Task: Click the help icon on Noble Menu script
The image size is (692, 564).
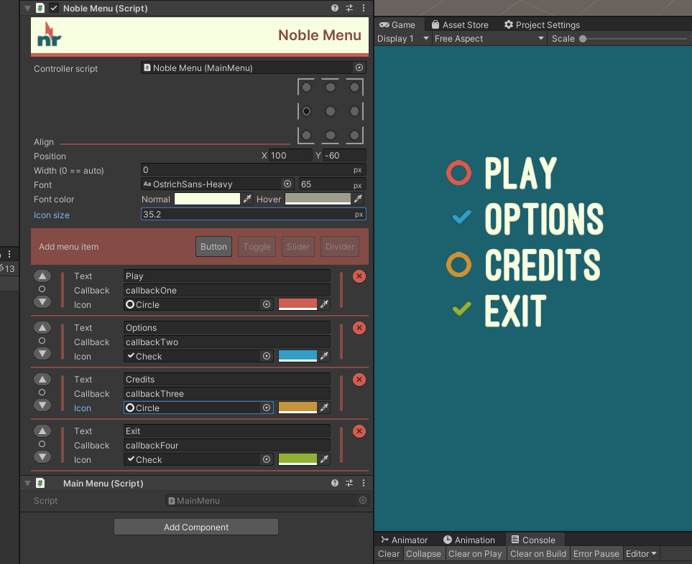Action: (x=333, y=8)
